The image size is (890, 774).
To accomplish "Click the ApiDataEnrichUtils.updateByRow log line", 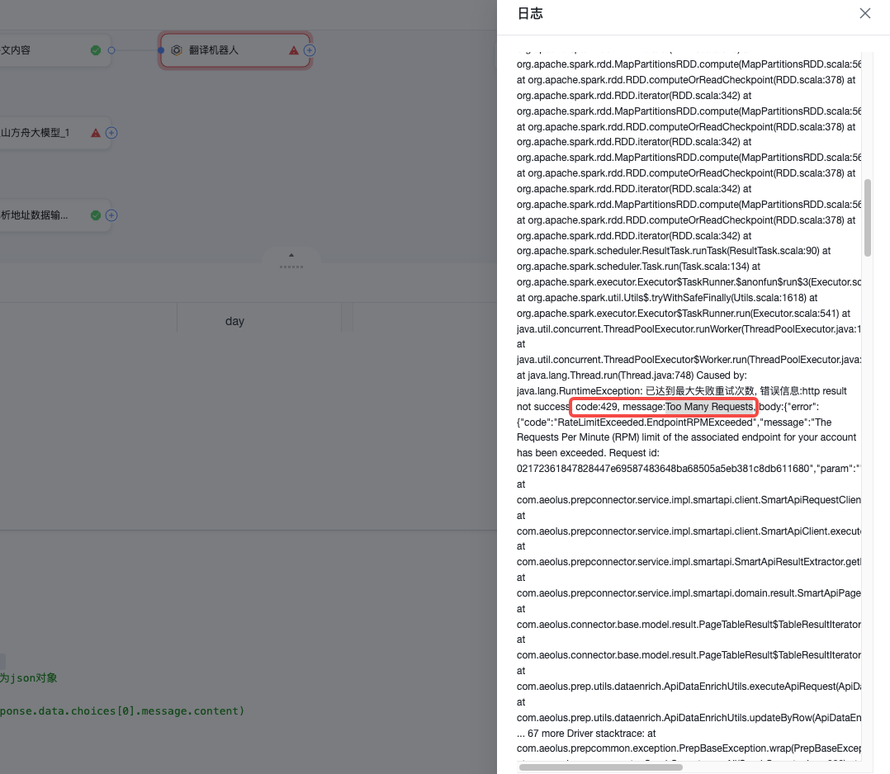I will 689,718.
